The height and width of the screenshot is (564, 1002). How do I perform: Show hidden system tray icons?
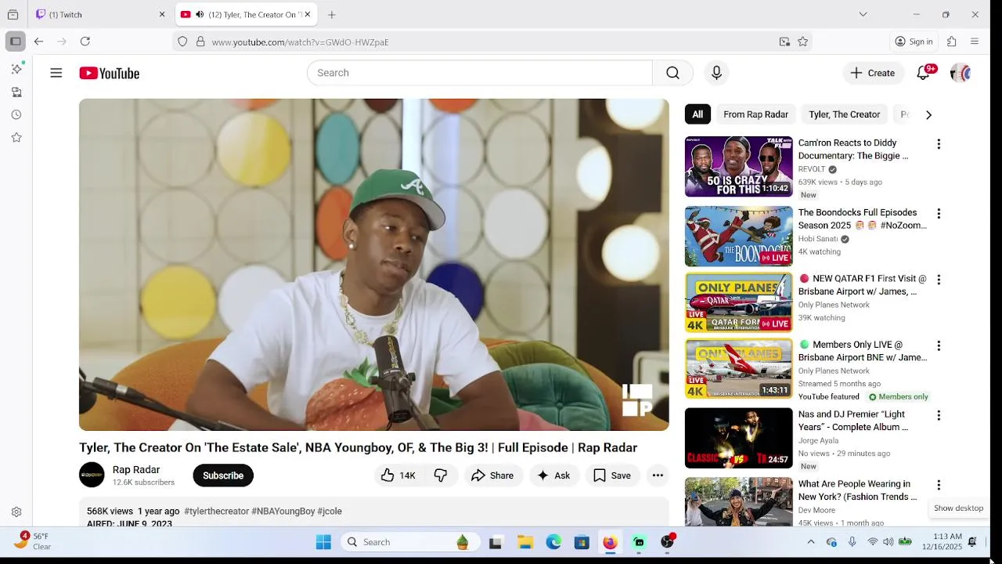pos(811,542)
